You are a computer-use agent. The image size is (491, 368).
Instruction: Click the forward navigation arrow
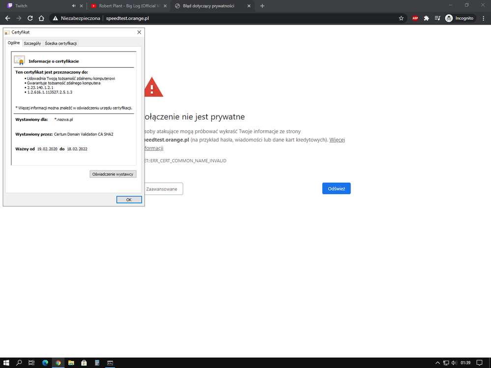click(x=19, y=18)
